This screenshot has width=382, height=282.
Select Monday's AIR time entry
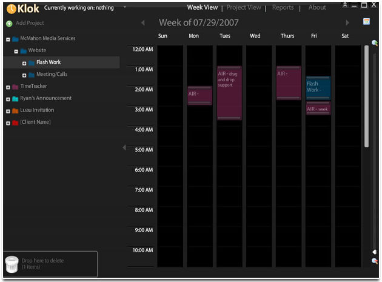(x=199, y=95)
